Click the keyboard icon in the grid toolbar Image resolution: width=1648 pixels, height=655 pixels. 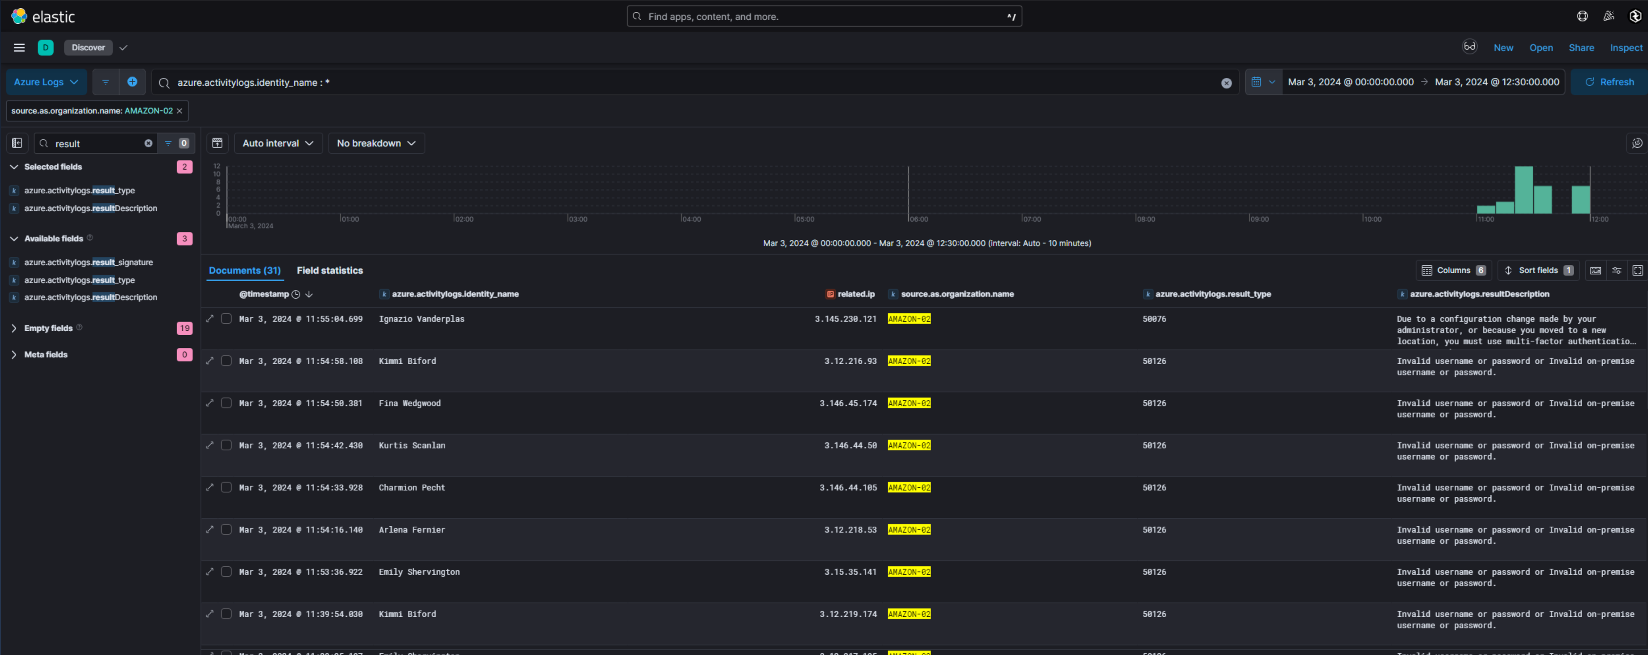1595,271
